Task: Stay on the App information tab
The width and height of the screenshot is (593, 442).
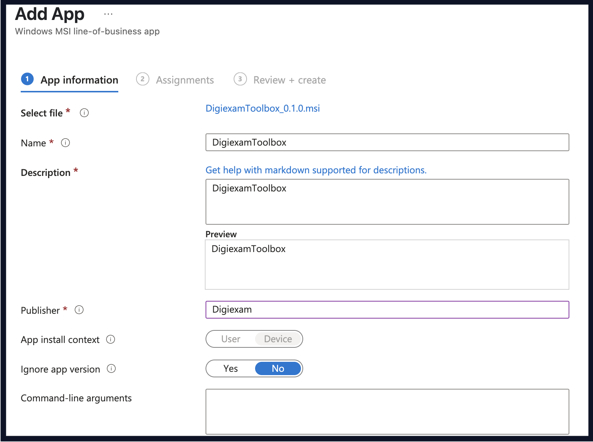Action: pyautogui.click(x=79, y=79)
